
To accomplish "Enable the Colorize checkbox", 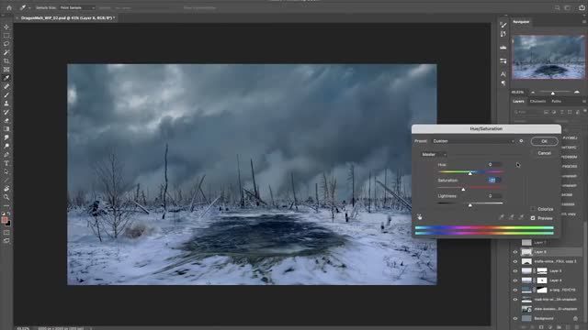I will [533, 209].
